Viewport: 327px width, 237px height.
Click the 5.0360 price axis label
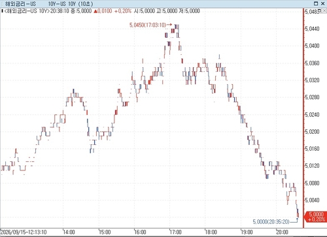click(x=312, y=63)
